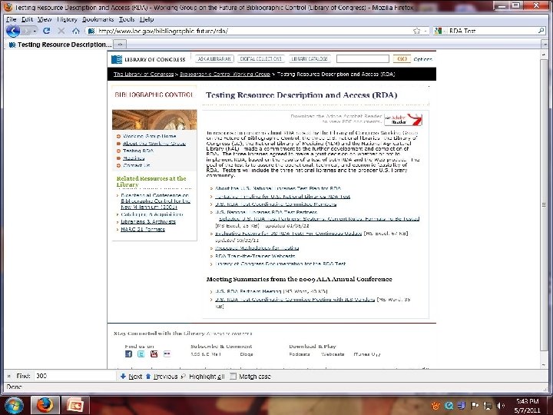Click the Firefox taskbar icon

[45, 405]
